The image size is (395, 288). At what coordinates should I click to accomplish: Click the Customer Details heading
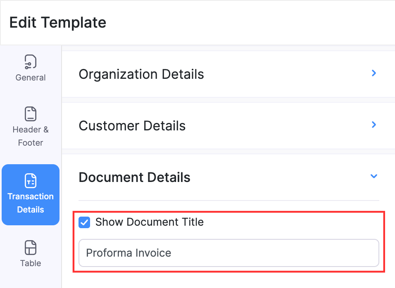click(132, 125)
